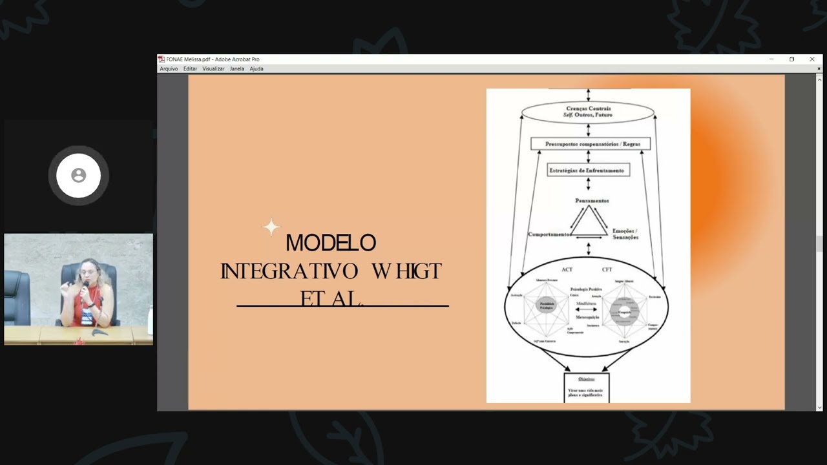
Task: Open the Arquivo menu
Action: point(169,68)
